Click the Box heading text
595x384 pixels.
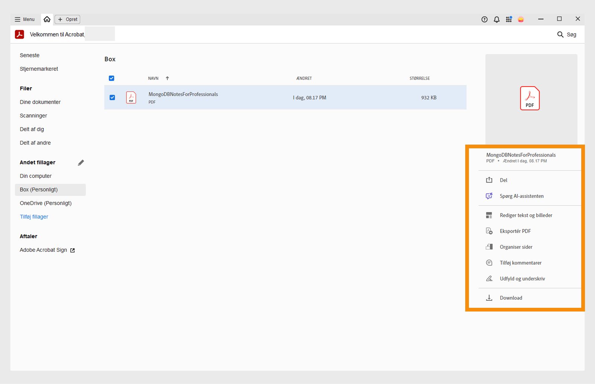[110, 59]
